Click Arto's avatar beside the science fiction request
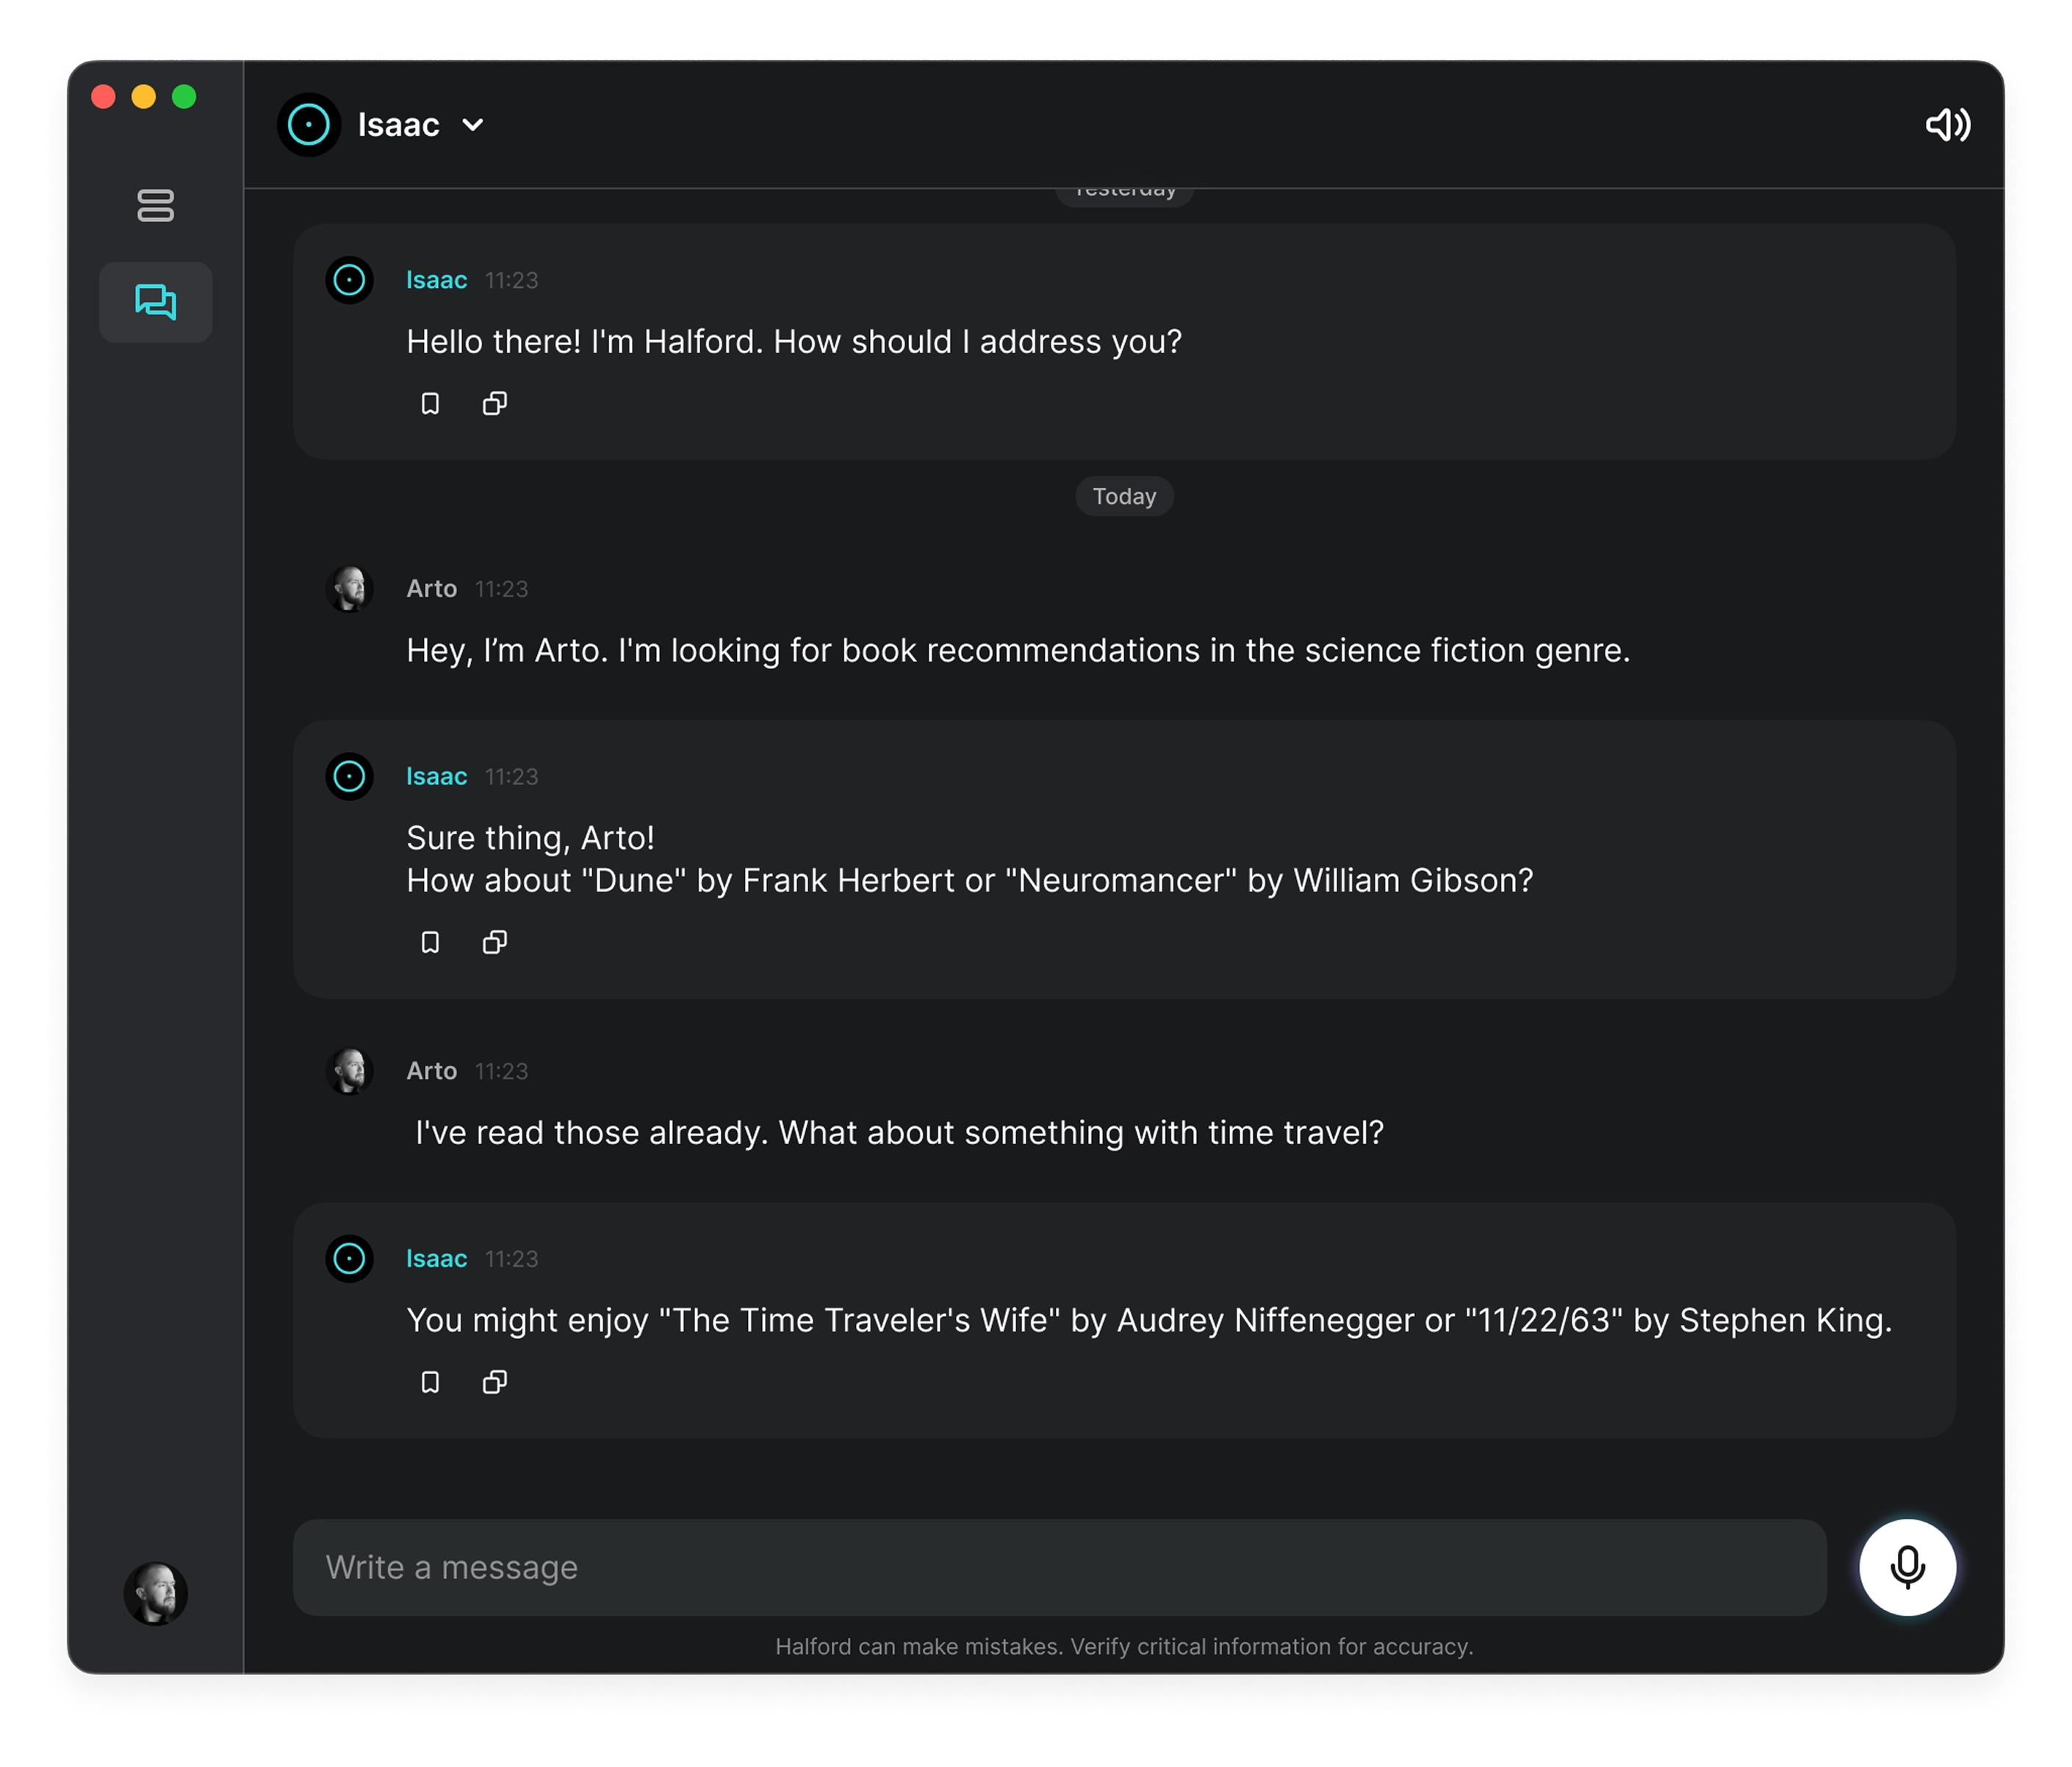This screenshot has width=2072, height=1767. pyautogui.click(x=349, y=589)
